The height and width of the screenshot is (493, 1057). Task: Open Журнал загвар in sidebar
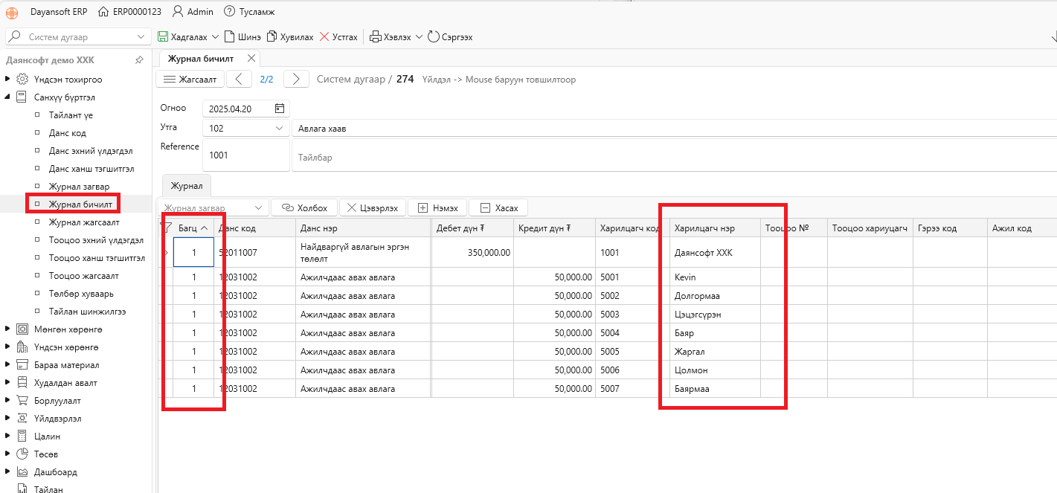79,187
